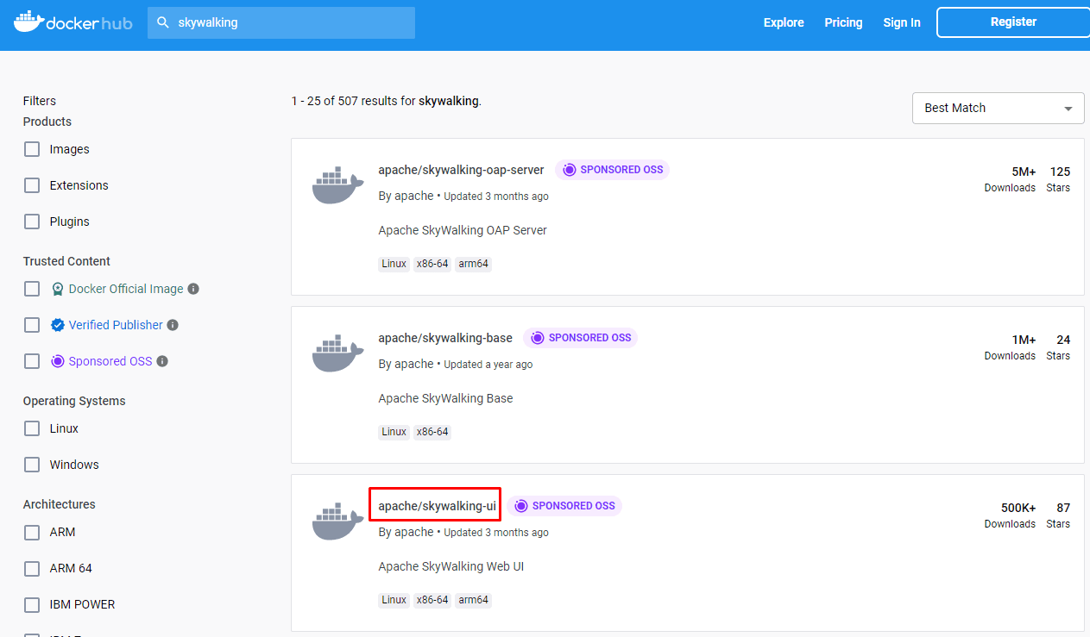
Task: Click info icon next to Verified Publisher
Action: coord(173,325)
